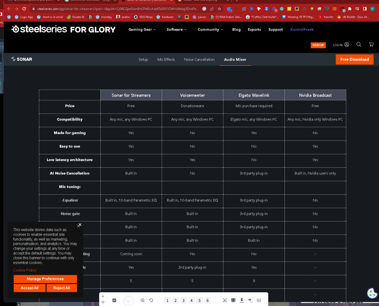Select camera preset 1
This screenshot has height=306, width=379.
[167, 300]
